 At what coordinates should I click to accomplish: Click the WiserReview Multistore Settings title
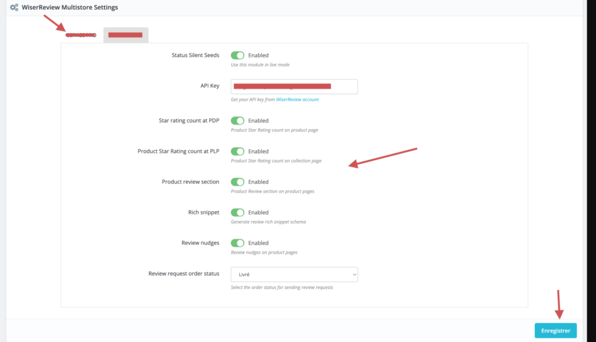click(x=69, y=8)
